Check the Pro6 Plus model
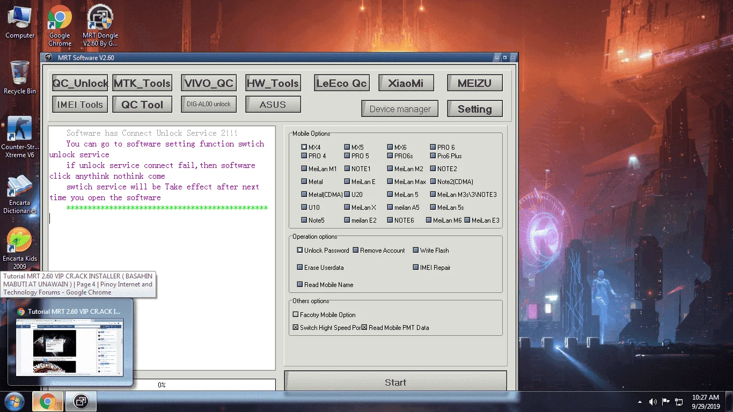 pyautogui.click(x=433, y=156)
